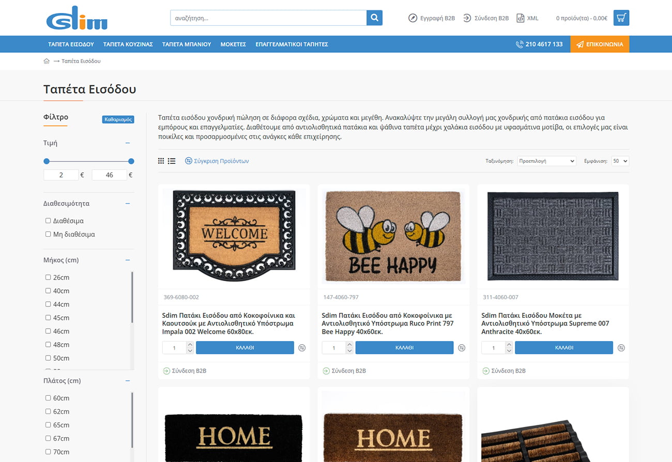The height and width of the screenshot is (462, 672).
Task: Click the ΕΠΙΚΟΙΝΩΝΙΑ contact button
Action: [600, 44]
